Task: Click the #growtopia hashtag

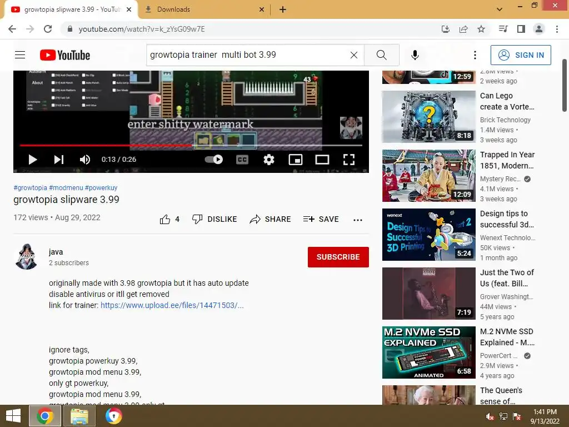Action: click(30, 188)
